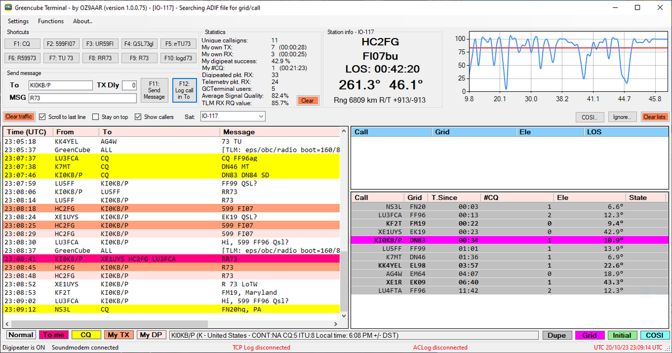This screenshot has width=672, height=353.
Task: Select the 23:08:41 RR73 To-me row
Action: tap(172, 259)
